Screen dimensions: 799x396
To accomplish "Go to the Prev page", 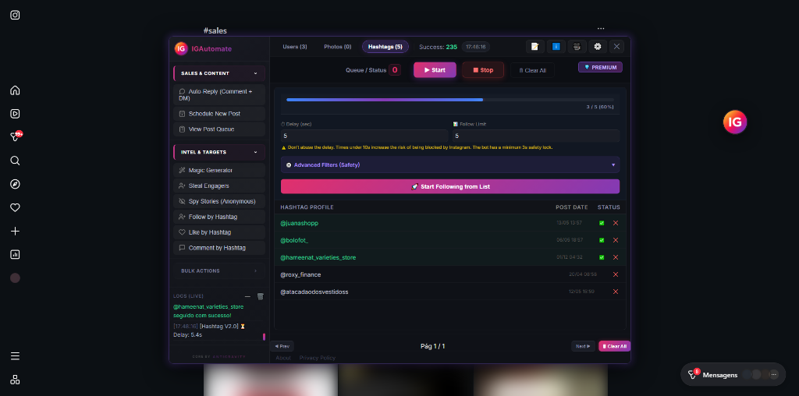I will [x=282, y=346].
